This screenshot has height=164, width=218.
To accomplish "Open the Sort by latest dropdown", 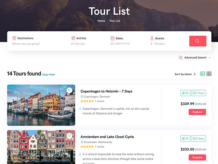I will click(185, 74).
